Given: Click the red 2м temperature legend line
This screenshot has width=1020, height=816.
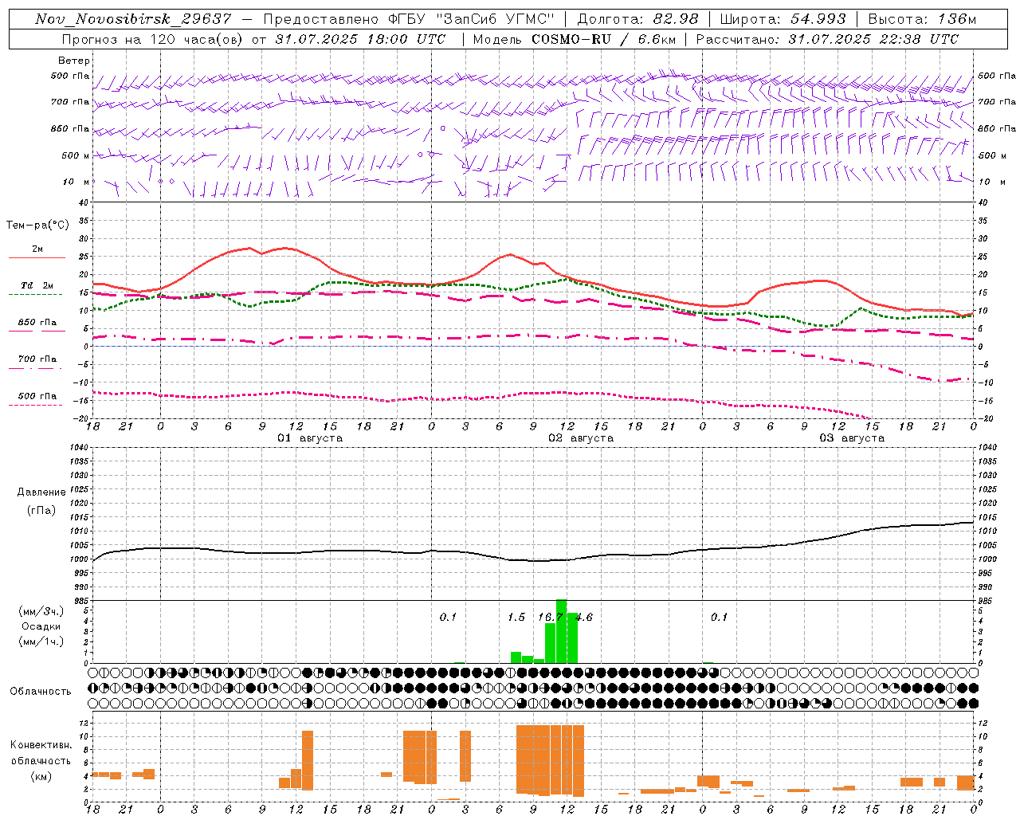Looking at the screenshot, I should tap(37, 257).
